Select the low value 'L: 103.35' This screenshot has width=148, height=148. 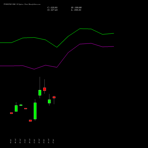click(x=76, y=10)
